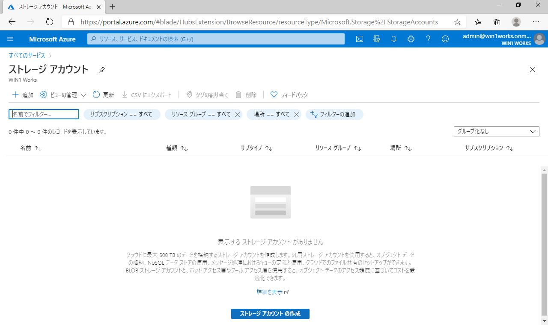
Task: Open the feedback smiley icon
Action: (x=445, y=39)
